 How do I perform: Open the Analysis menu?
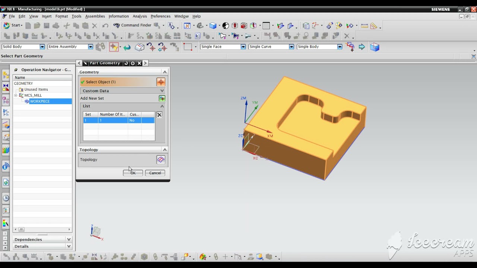140,16
